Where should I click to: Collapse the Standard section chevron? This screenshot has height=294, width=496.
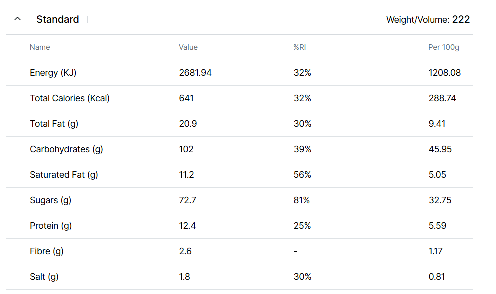18,19
